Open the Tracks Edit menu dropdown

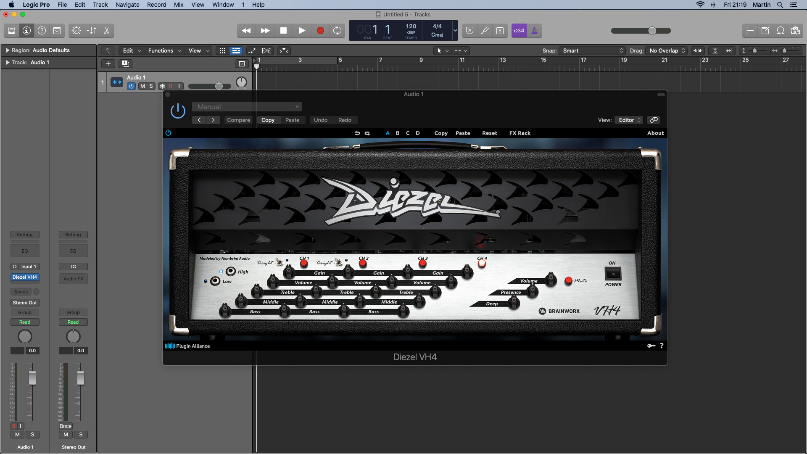pos(132,50)
